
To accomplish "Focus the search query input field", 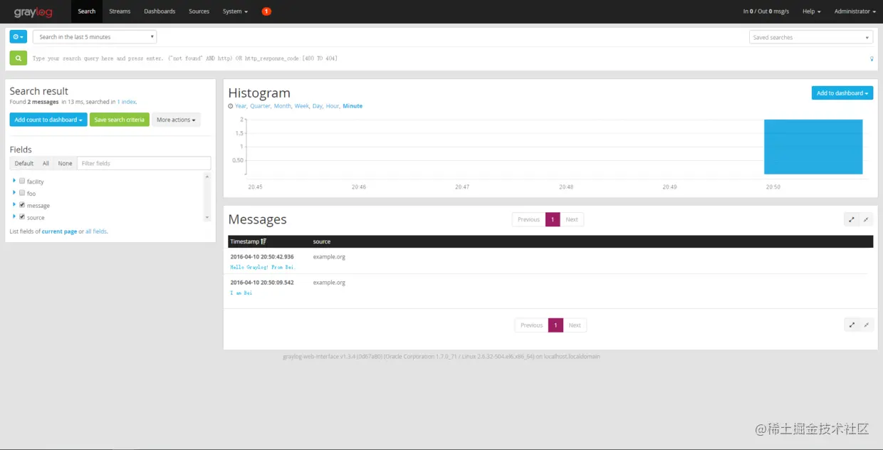I will pos(447,58).
